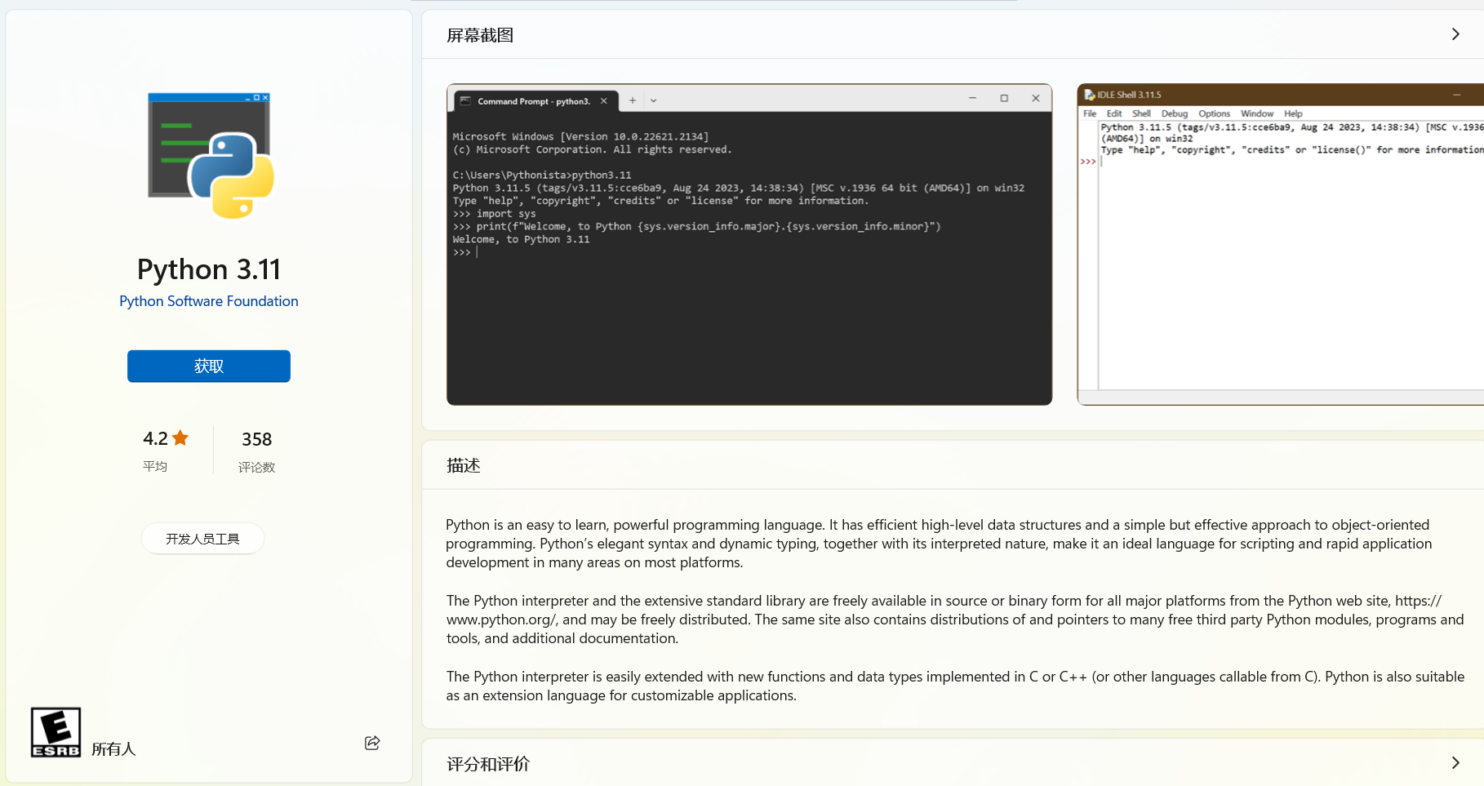Click the 评分和评价 heading
This screenshot has width=1484, height=786.
coord(488,764)
